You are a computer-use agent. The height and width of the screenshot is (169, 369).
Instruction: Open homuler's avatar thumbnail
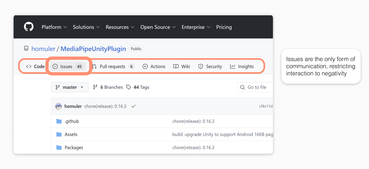(x=58, y=106)
